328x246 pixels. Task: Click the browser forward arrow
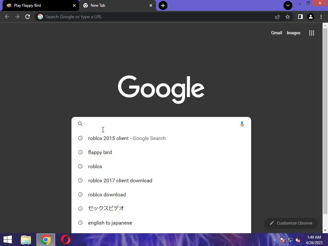point(17,17)
